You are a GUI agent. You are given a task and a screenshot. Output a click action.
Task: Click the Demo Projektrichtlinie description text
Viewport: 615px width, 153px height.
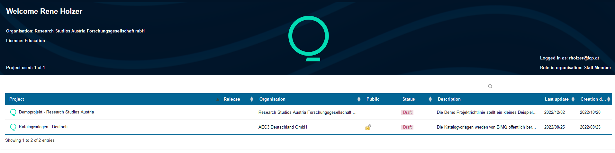click(486, 113)
